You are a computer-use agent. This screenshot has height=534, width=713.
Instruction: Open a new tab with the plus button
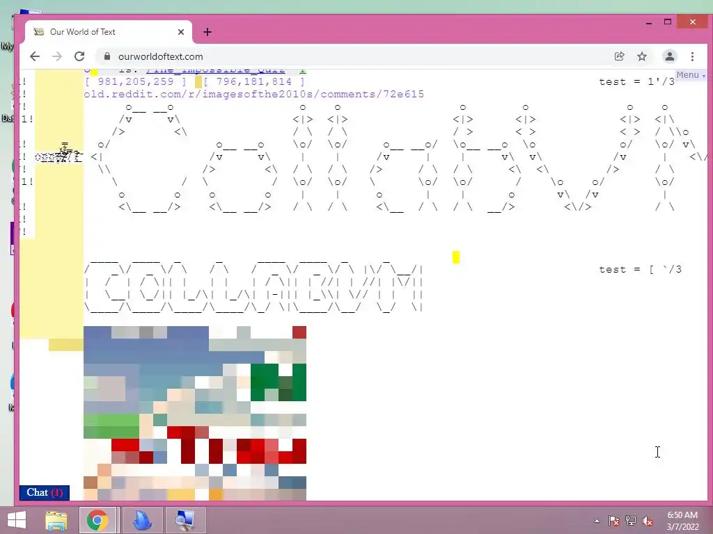(207, 32)
